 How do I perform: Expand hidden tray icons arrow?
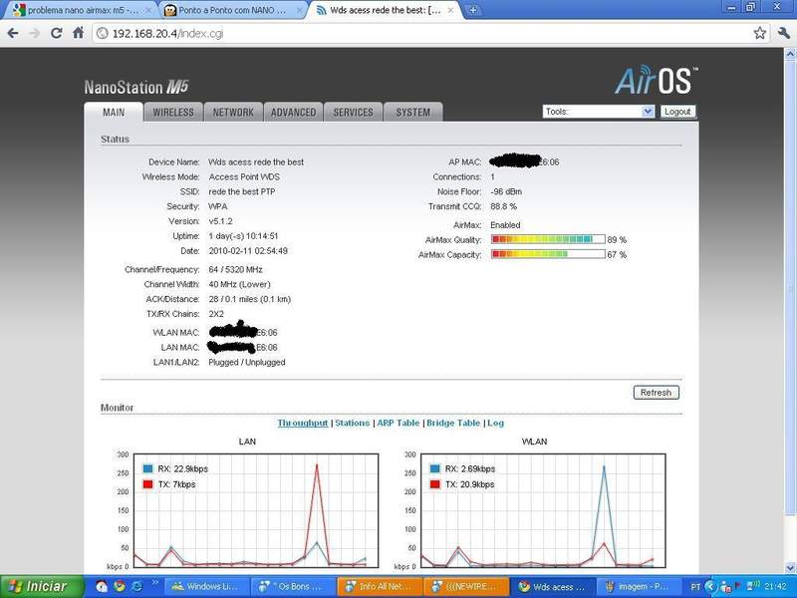tap(711, 587)
